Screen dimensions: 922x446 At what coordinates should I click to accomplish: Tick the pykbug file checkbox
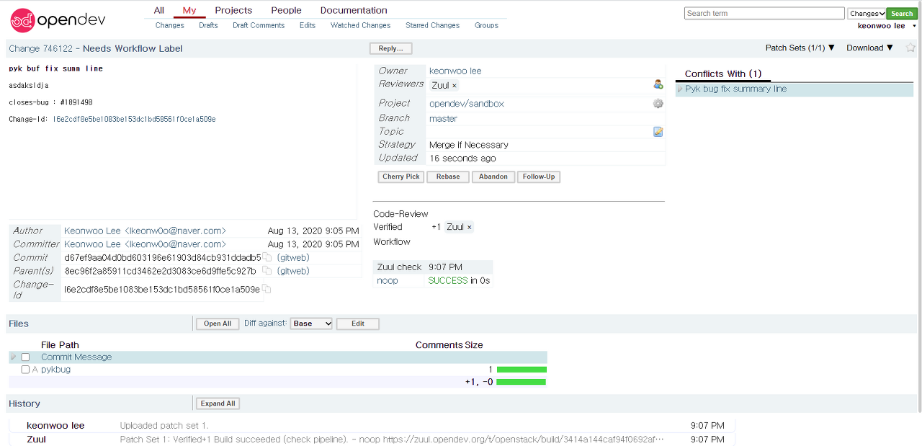25,370
